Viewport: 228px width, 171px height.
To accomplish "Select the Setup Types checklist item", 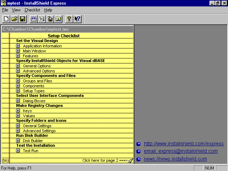I will click(x=34, y=91).
